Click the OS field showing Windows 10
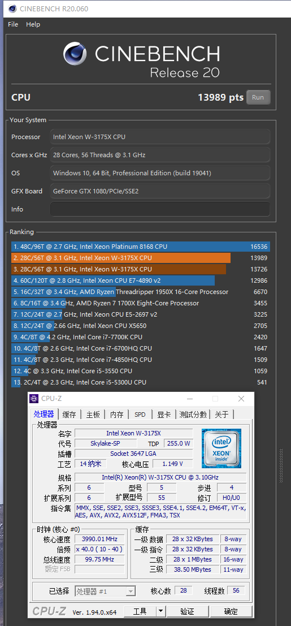Screen dimensions: 291x626 pyautogui.click(x=160, y=173)
